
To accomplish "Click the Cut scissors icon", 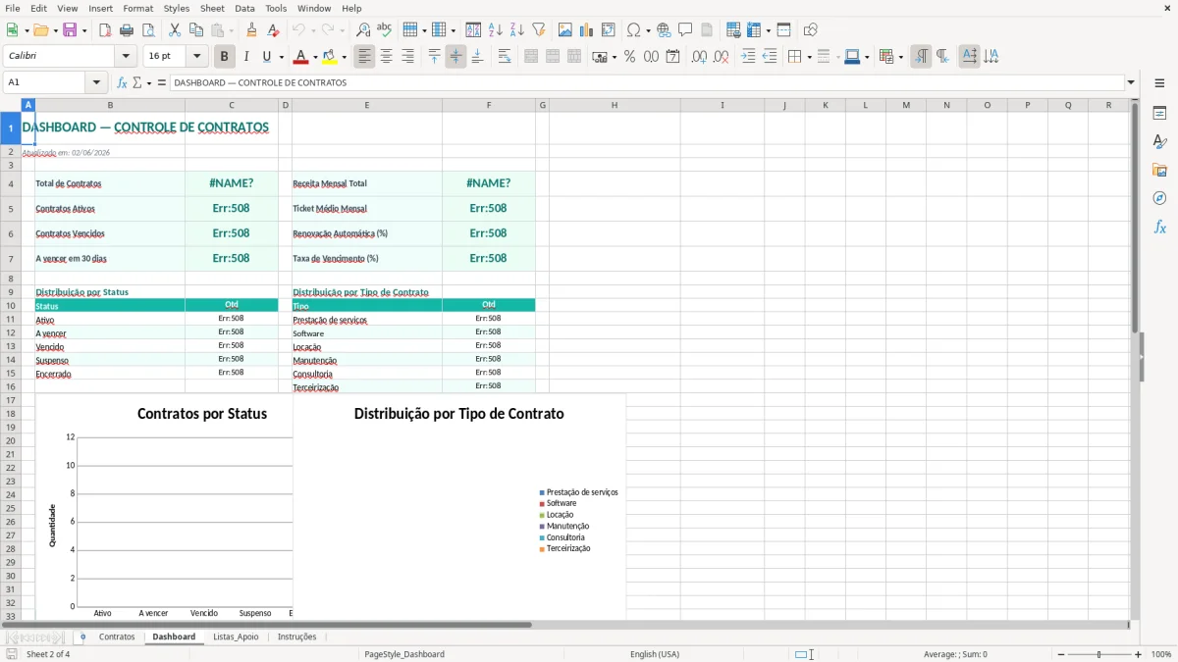I will tap(175, 30).
